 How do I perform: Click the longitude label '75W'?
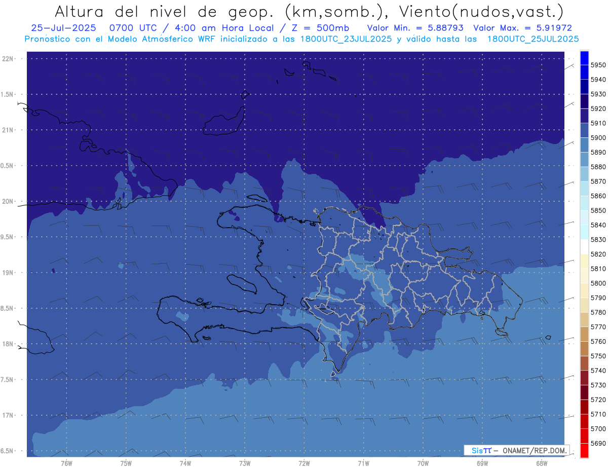(126, 463)
